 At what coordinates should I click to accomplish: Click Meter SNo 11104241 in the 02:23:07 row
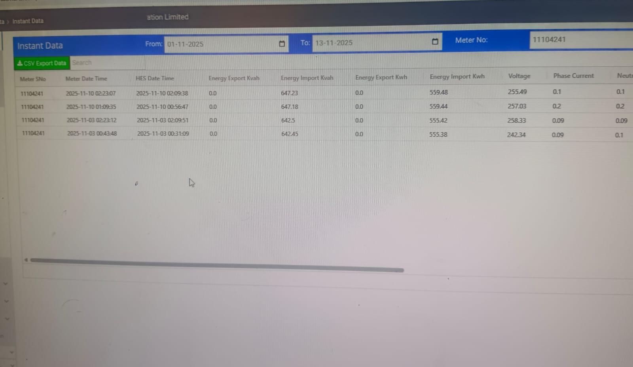tap(32, 94)
